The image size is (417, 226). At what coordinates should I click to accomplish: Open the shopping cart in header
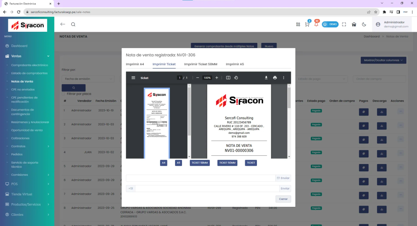point(307,24)
